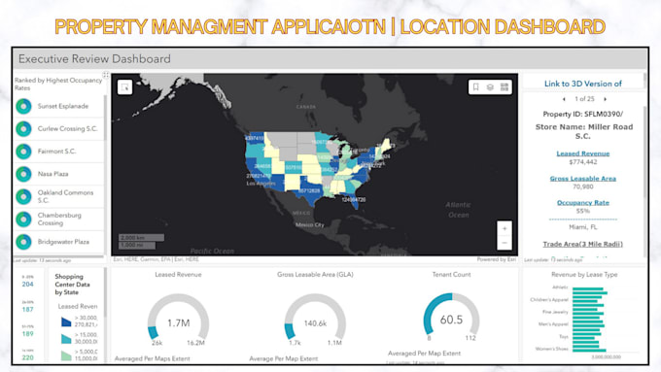
Task: Open the Link to 3D Version link
Action: pyautogui.click(x=583, y=84)
